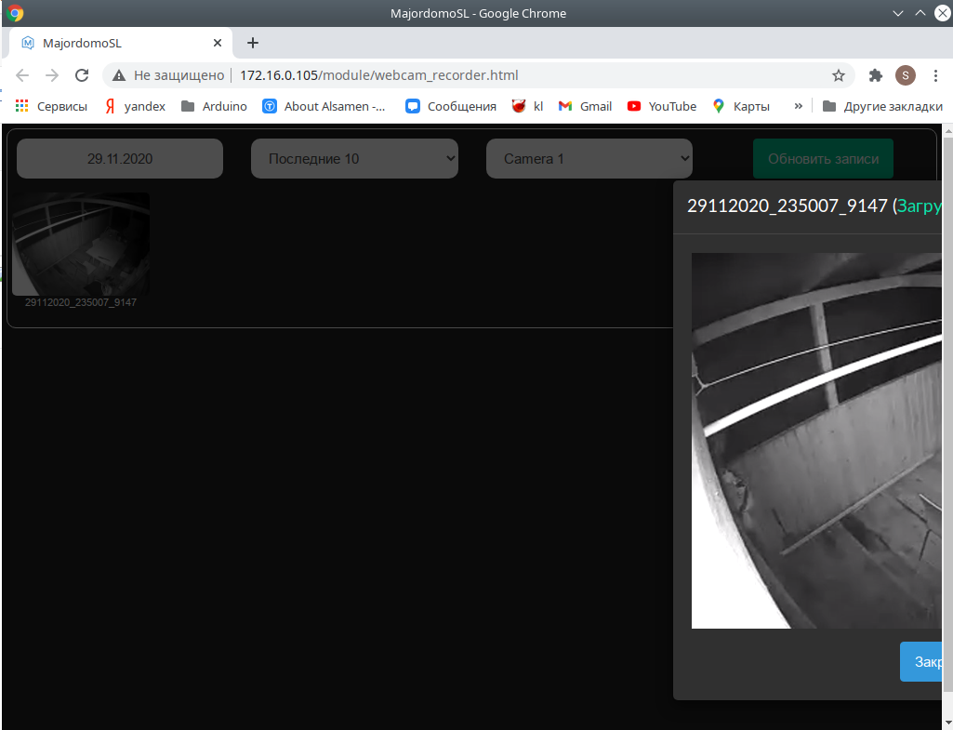Open the Chrome profile avatar

[x=906, y=75]
